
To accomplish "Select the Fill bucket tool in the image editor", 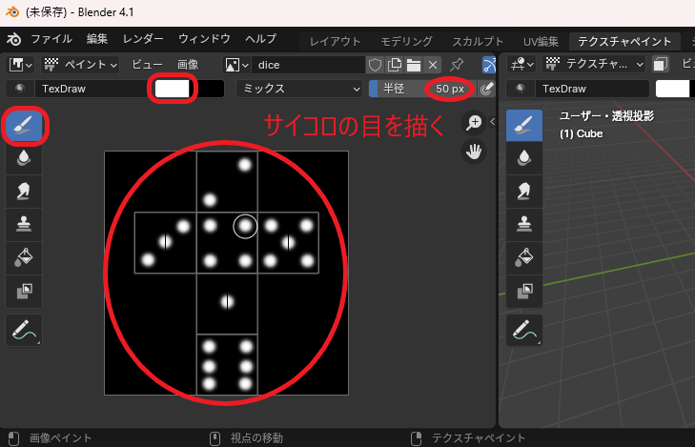I will (x=24, y=257).
